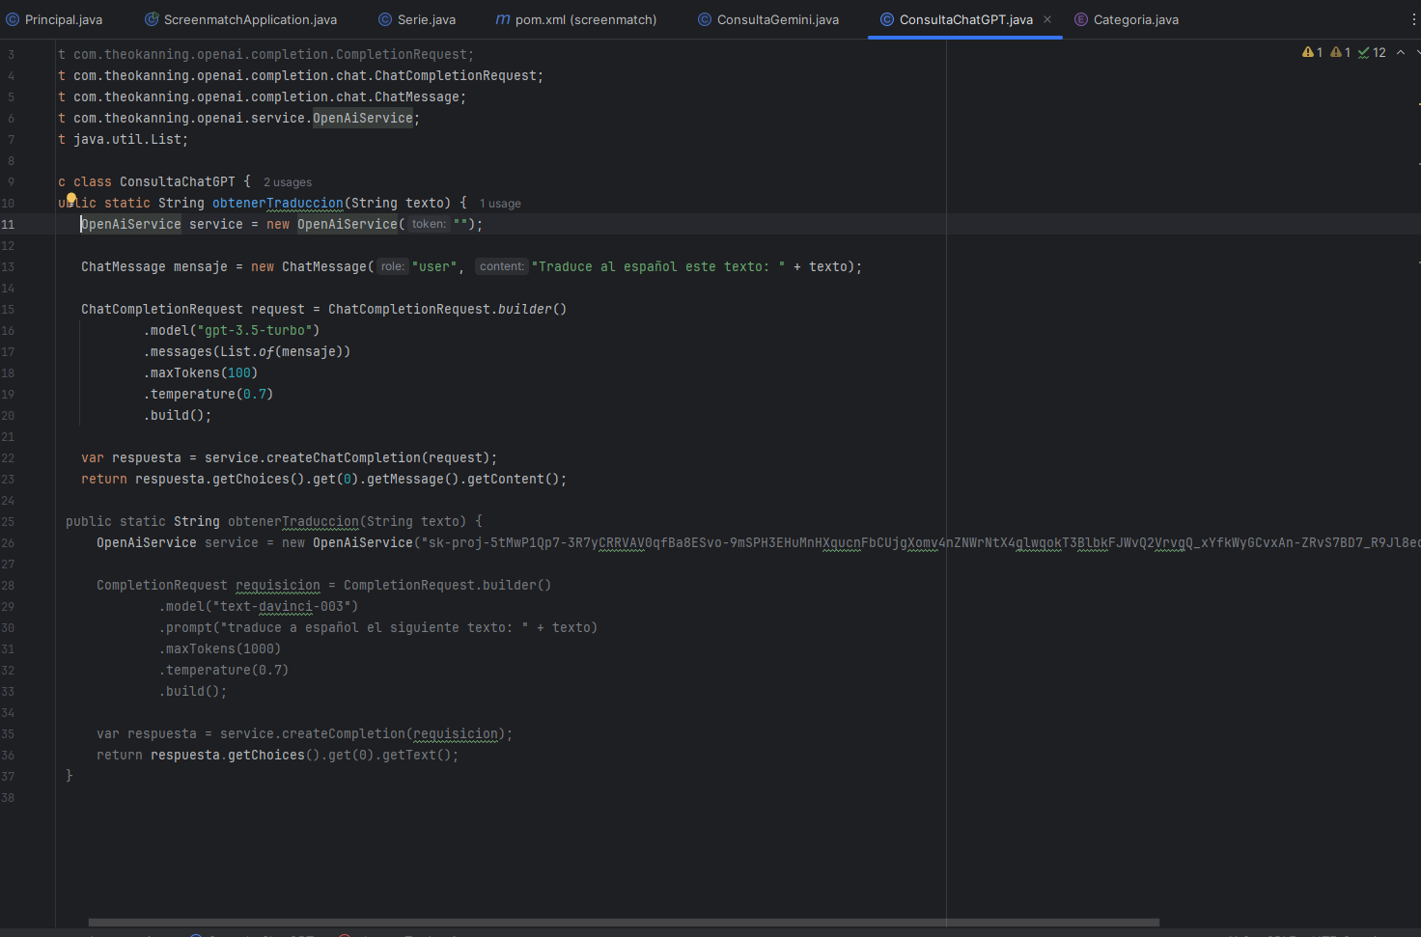This screenshot has width=1421, height=937.
Task: Switch to ConsultaGemini.java tab
Action: (x=768, y=19)
